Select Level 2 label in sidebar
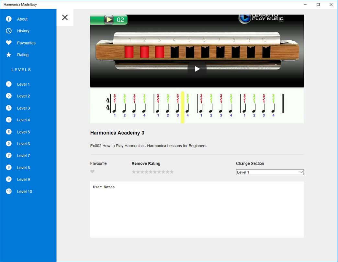The height and width of the screenshot is (262, 338). pyautogui.click(x=24, y=96)
